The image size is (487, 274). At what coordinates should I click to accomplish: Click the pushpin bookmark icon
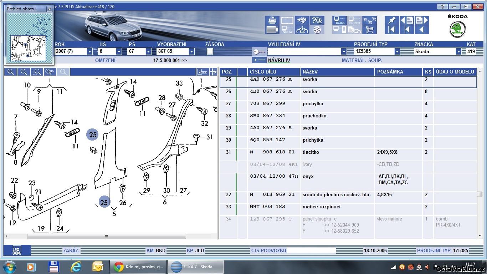[391, 20]
